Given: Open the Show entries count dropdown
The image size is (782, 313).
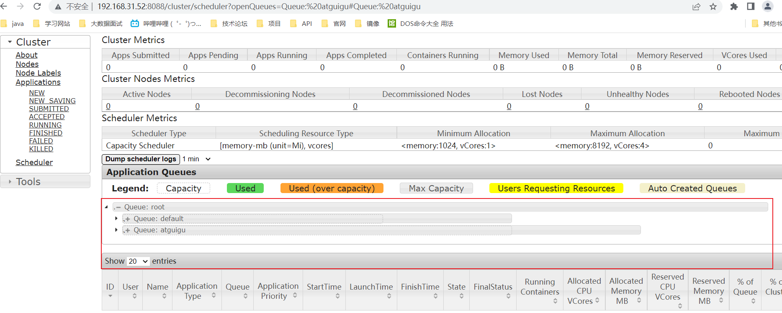Looking at the screenshot, I should pyautogui.click(x=138, y=261).
